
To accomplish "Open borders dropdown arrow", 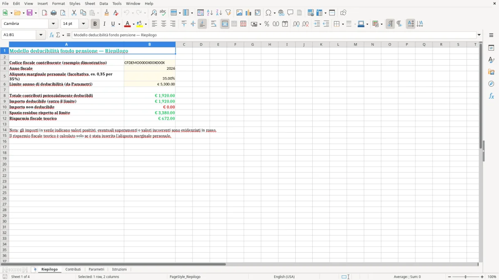I will point(343,24).
